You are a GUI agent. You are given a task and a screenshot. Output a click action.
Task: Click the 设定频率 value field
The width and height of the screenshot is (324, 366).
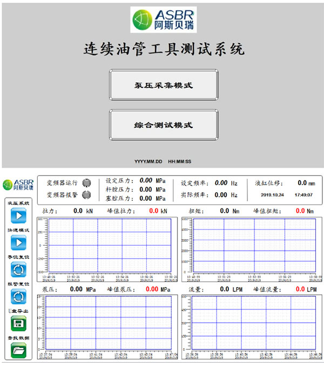click(x=220, y=183)
